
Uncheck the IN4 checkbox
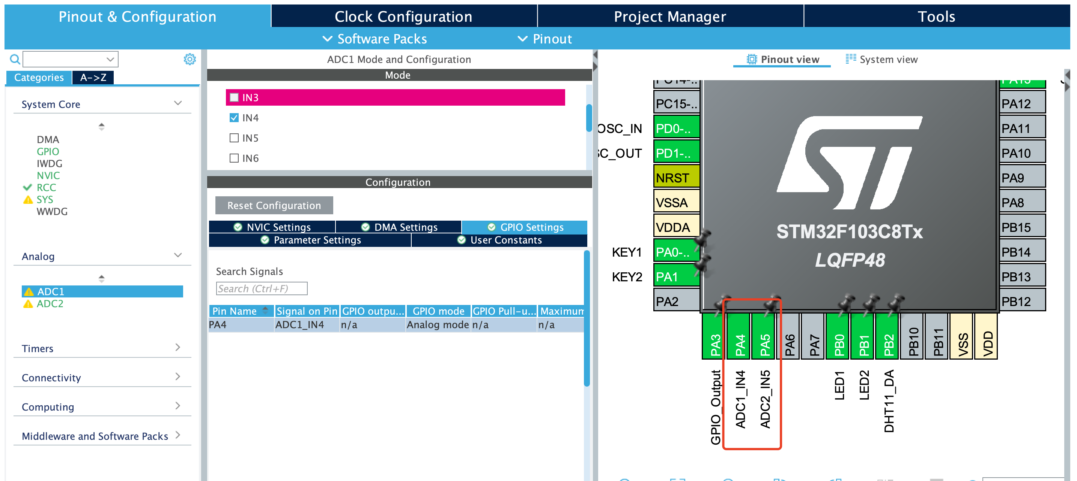tap(234, 118)
